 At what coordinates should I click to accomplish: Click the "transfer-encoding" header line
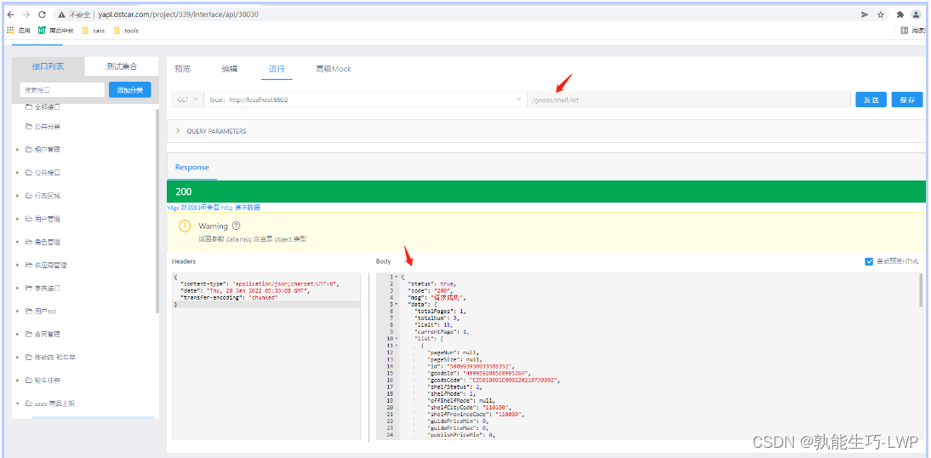click(x=229, y=297)
